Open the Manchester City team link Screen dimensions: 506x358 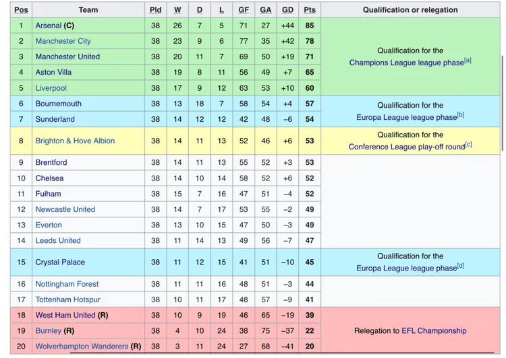click(63, 41)
